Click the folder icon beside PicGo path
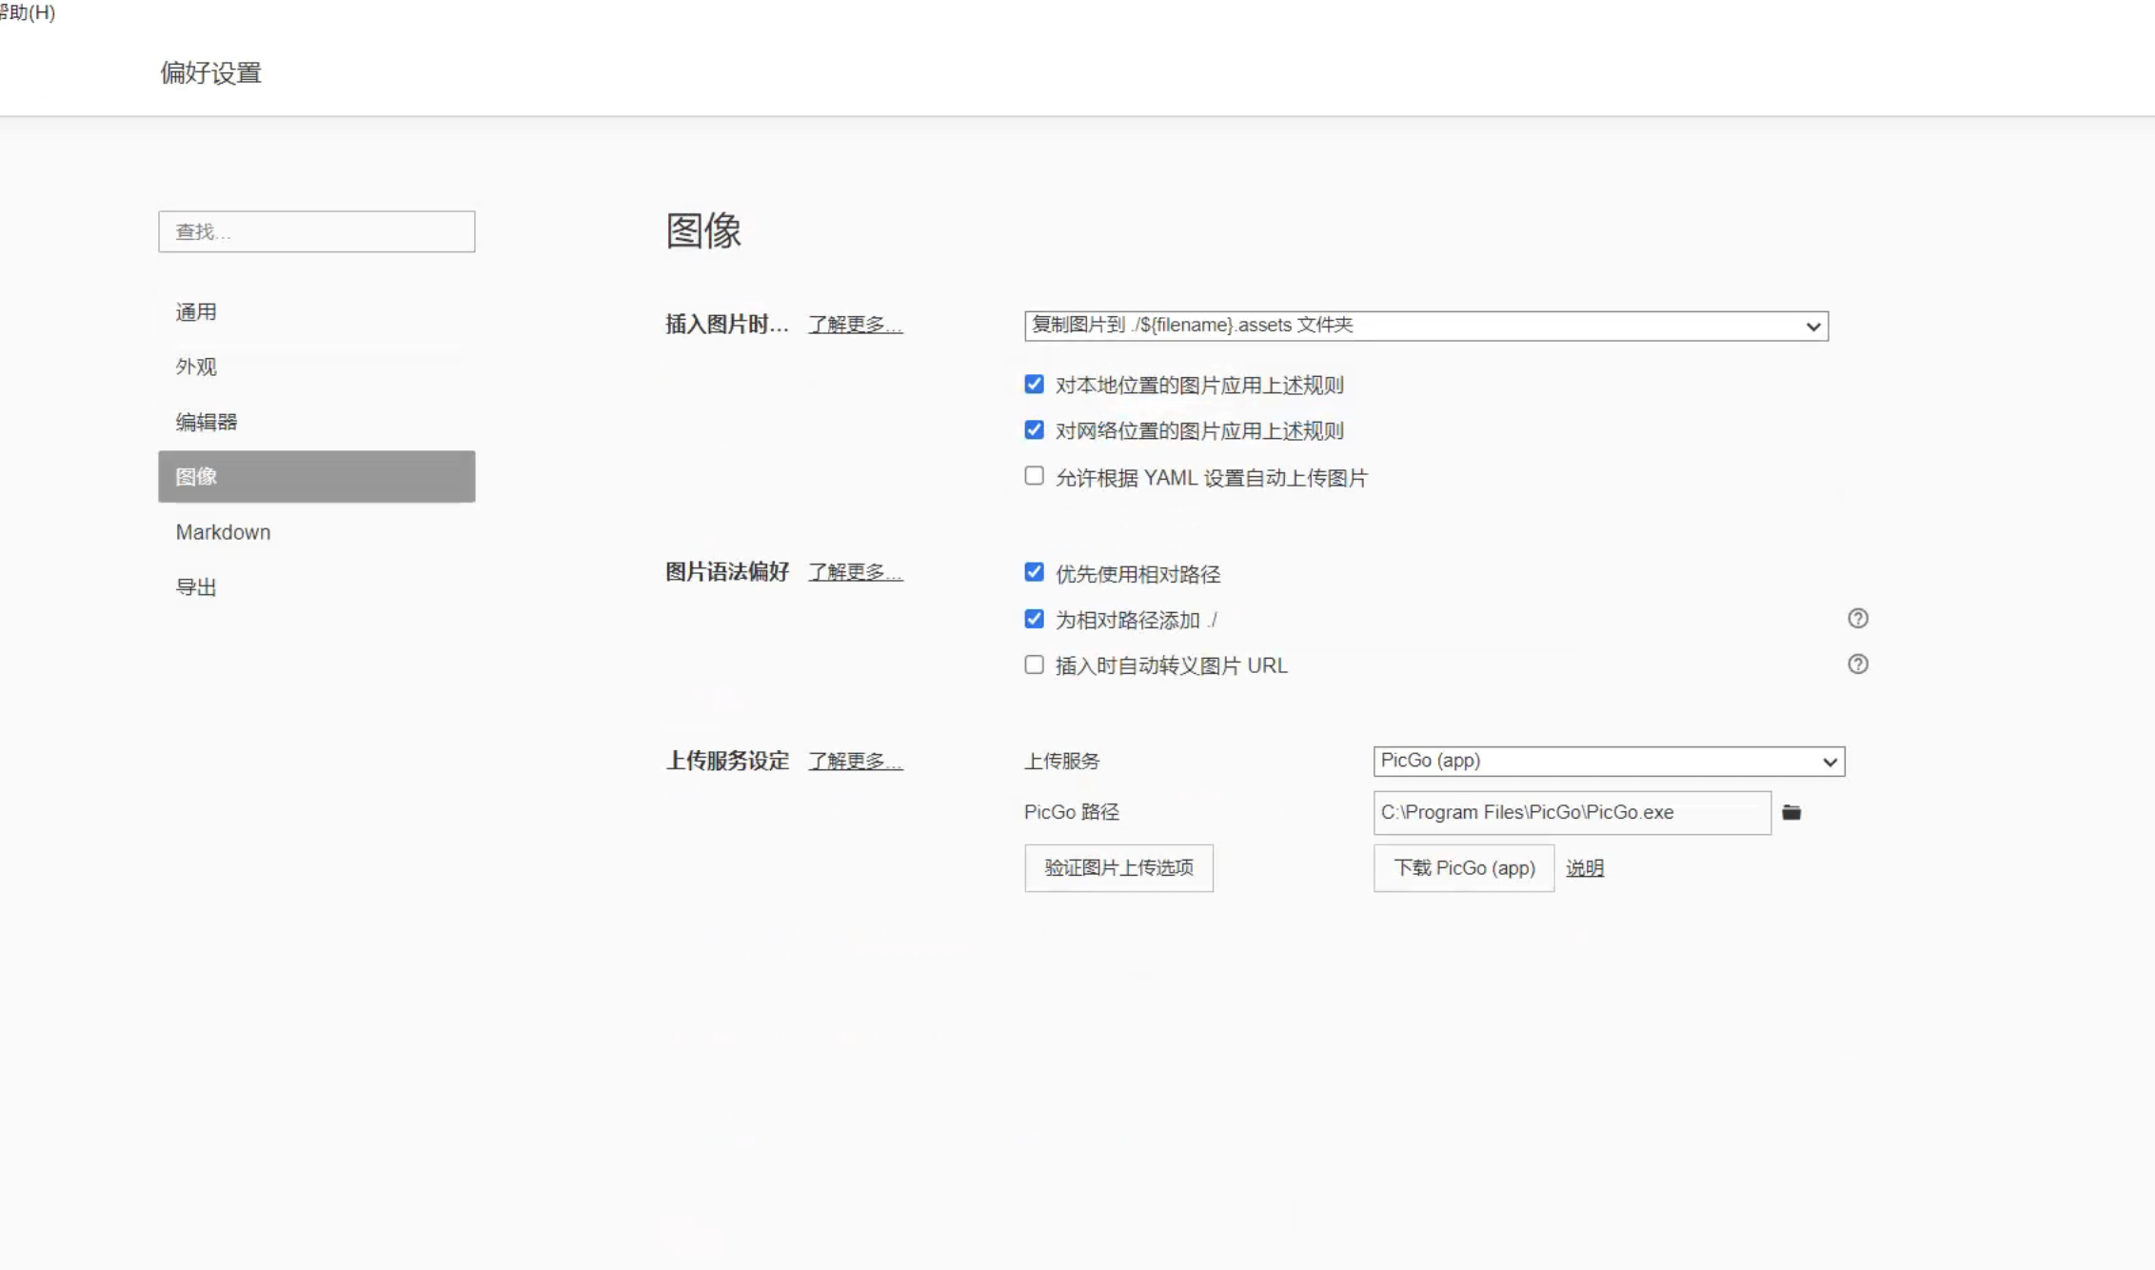This screenshot has width=2155, height=1270. [1791, 812]
